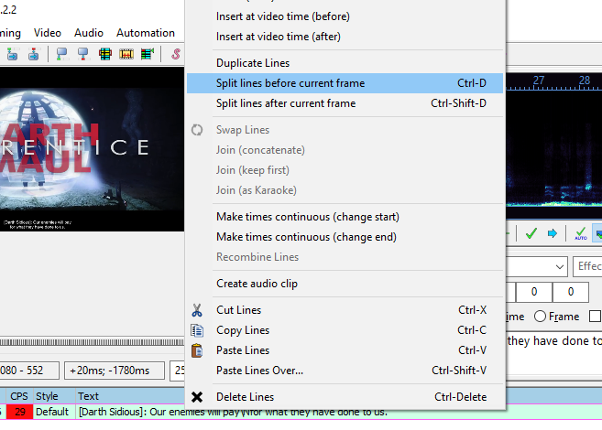
Task: Click the vertical margin 0 field
Action: [x=571, y=292]
